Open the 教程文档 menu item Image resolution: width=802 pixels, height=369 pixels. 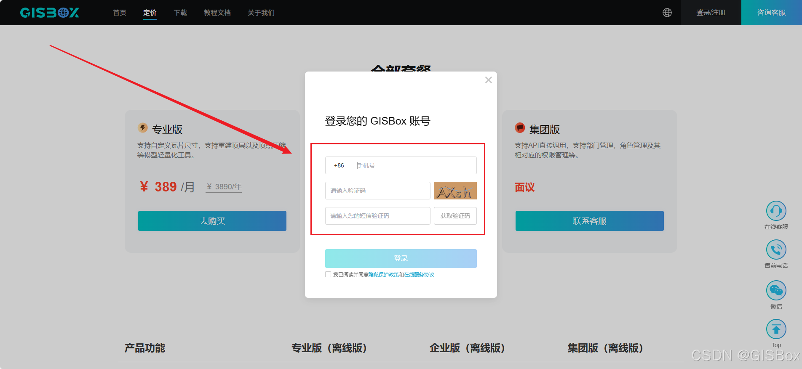(217, 13)
